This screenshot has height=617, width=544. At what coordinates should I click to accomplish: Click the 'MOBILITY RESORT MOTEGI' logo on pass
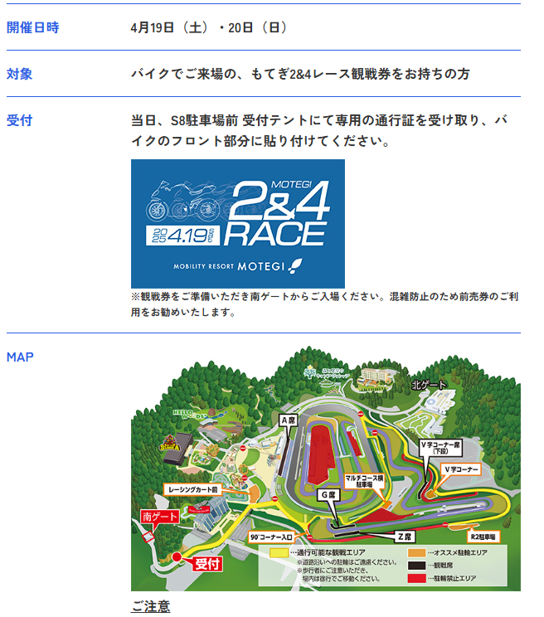tap(237, 266)
